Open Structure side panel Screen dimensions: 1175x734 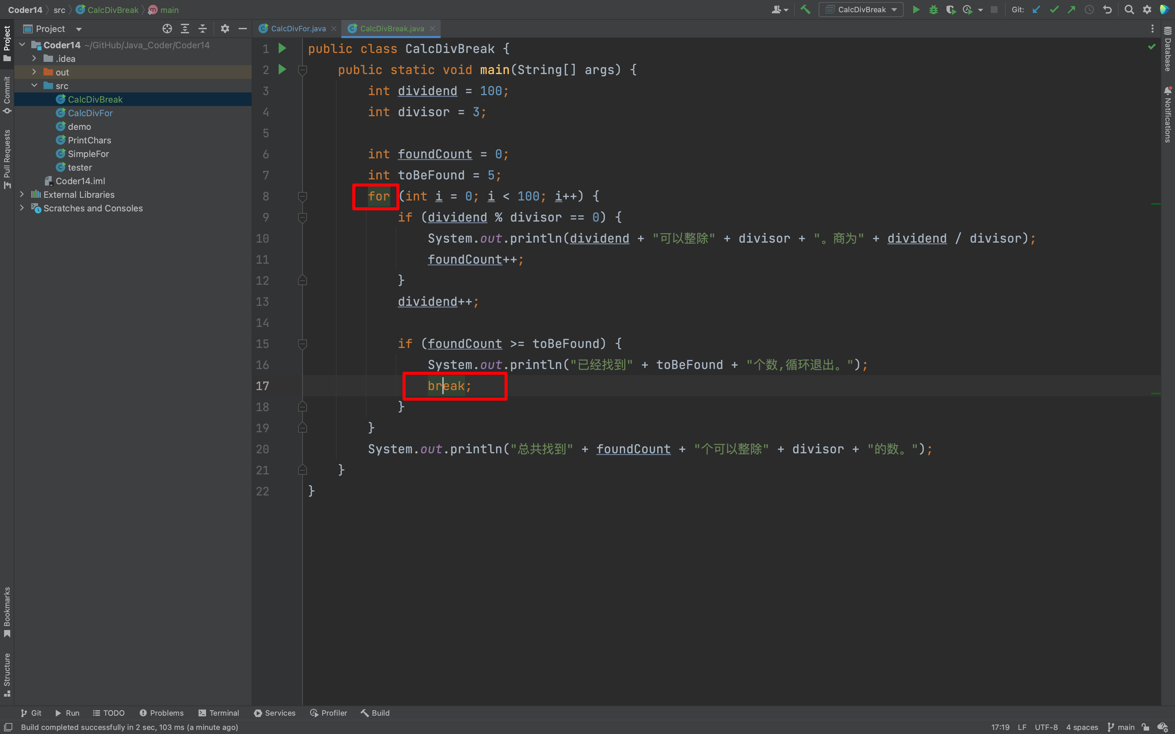click(x=7, y=675)
